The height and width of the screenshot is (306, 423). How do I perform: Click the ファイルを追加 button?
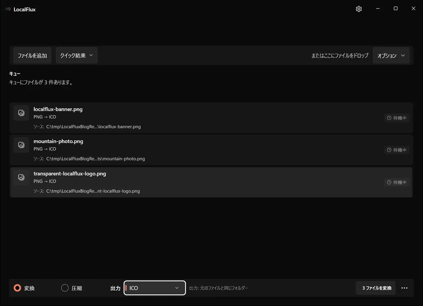point(32,55)
